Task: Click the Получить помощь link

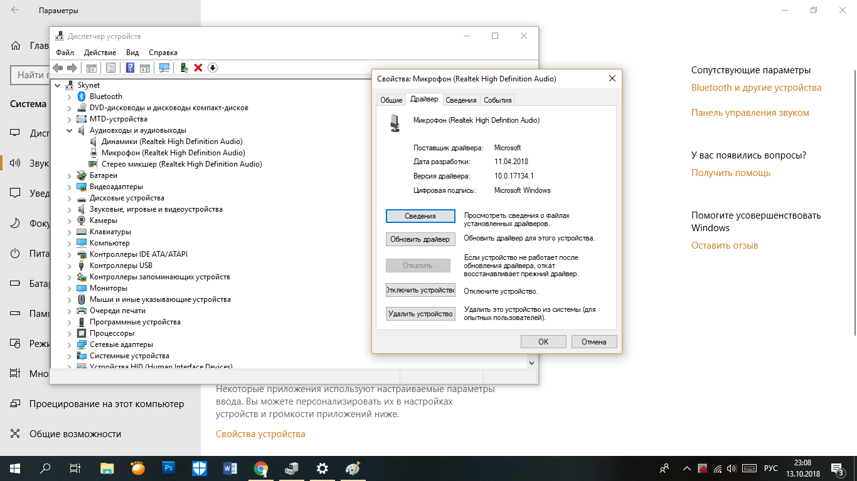Action: tap(731, 173)
